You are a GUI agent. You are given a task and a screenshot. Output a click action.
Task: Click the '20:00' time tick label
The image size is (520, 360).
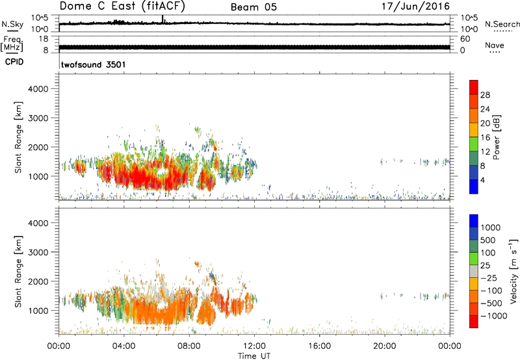pos(385,346)
